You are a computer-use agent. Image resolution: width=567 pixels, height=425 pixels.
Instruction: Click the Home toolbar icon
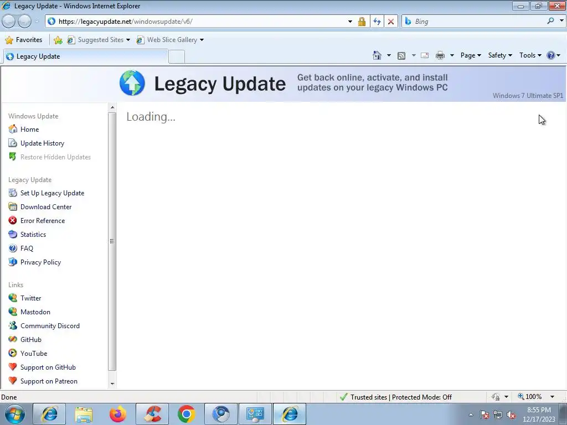(x=377, y=55)
